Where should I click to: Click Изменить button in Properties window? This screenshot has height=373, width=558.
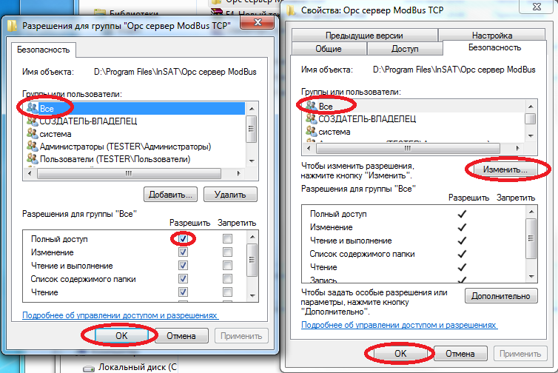tap(505, 169)
